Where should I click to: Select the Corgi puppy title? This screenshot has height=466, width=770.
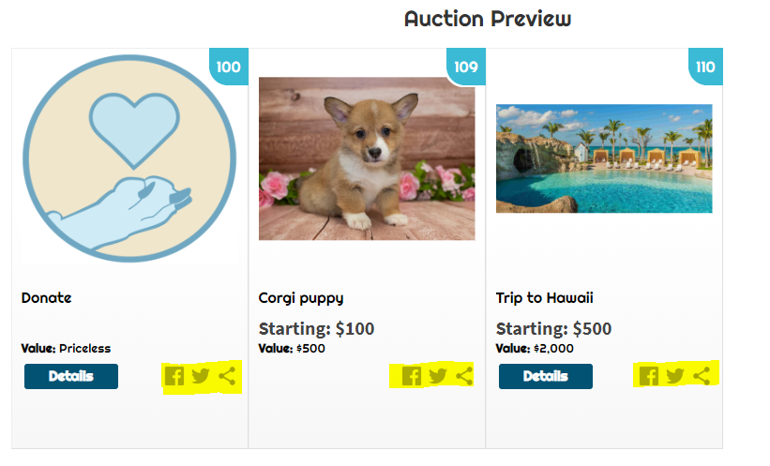[x=301, y=298]
